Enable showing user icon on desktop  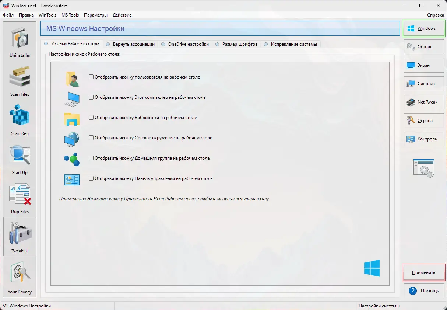tap(91, 77)
